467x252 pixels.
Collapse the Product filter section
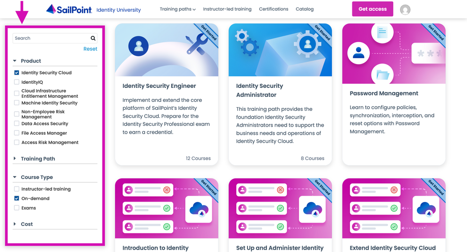coord(31,61)
